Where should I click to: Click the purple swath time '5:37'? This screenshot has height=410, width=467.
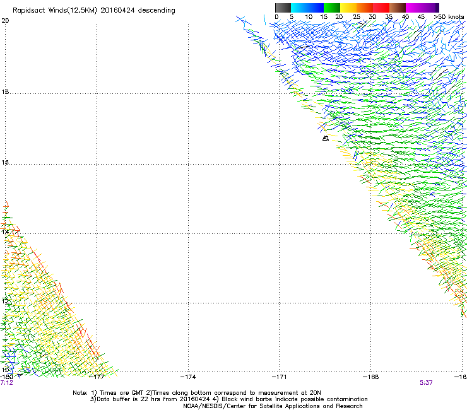click(x=426, y=383)
